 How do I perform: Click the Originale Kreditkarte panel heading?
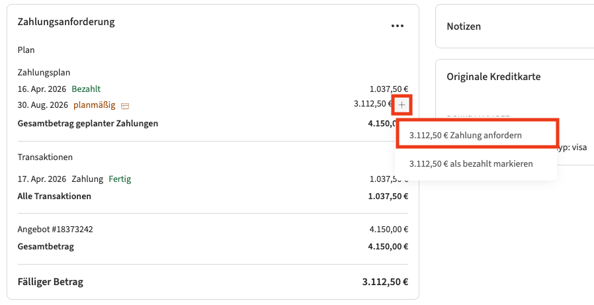tap(493, 77)
